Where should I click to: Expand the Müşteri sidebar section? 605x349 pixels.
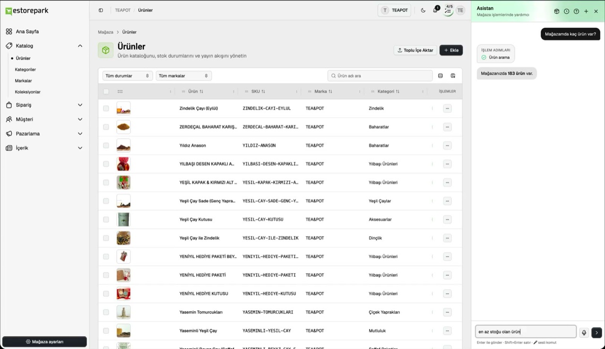tap(44, 119)
